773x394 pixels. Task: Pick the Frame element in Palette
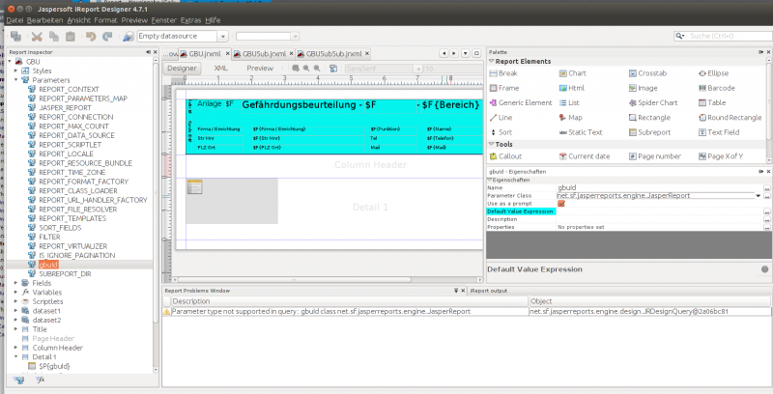pyautogui.click(x=504, y=88)
